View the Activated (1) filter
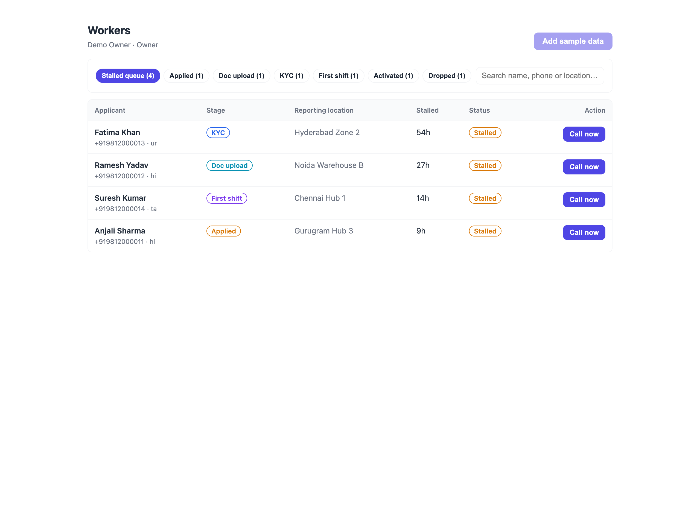The image size is (700, 514). pos(393,76)
